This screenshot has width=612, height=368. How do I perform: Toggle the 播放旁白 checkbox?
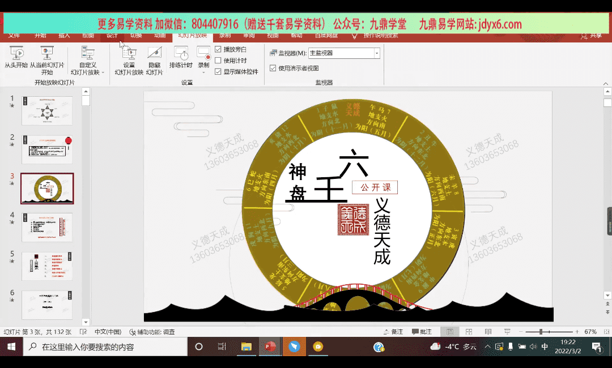pos(218,50)
